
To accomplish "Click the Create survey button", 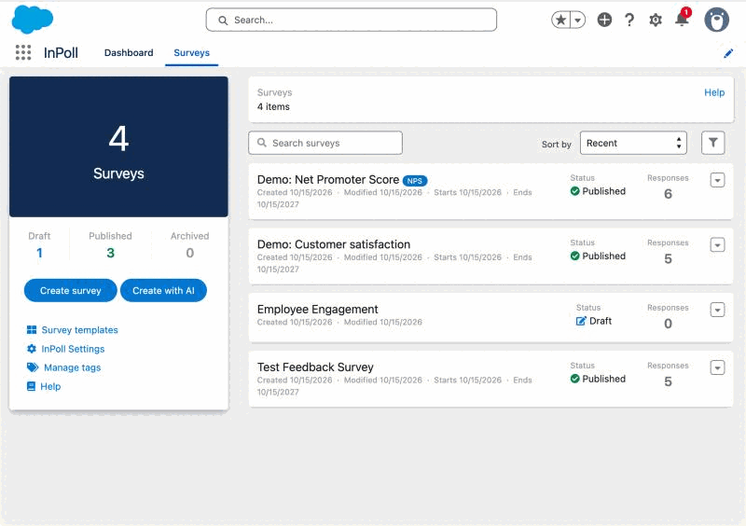I will tap(71, 290).
